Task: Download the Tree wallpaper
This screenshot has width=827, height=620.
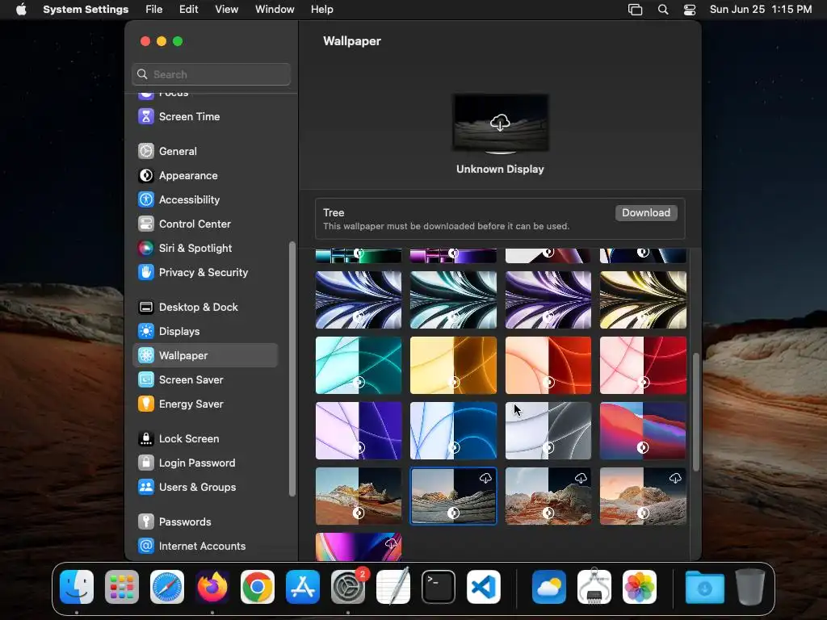Action: click(646, 212)
